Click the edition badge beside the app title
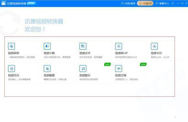This screenshot has height=122, width=188. (x=31, y=3)
